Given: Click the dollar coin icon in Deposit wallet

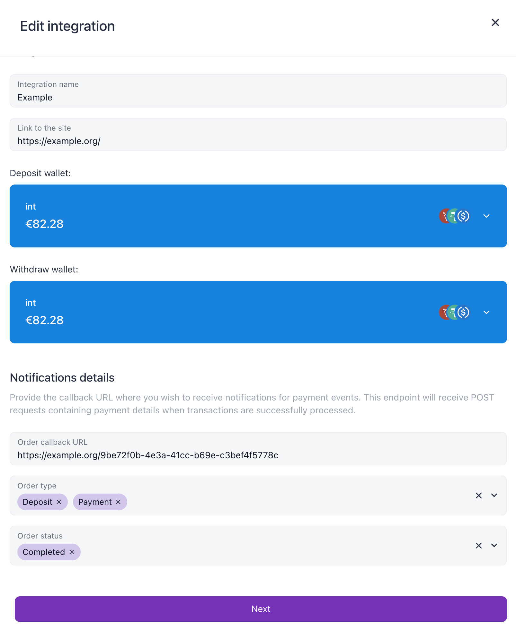Looking at the screenshot, I should click(463, 216).
